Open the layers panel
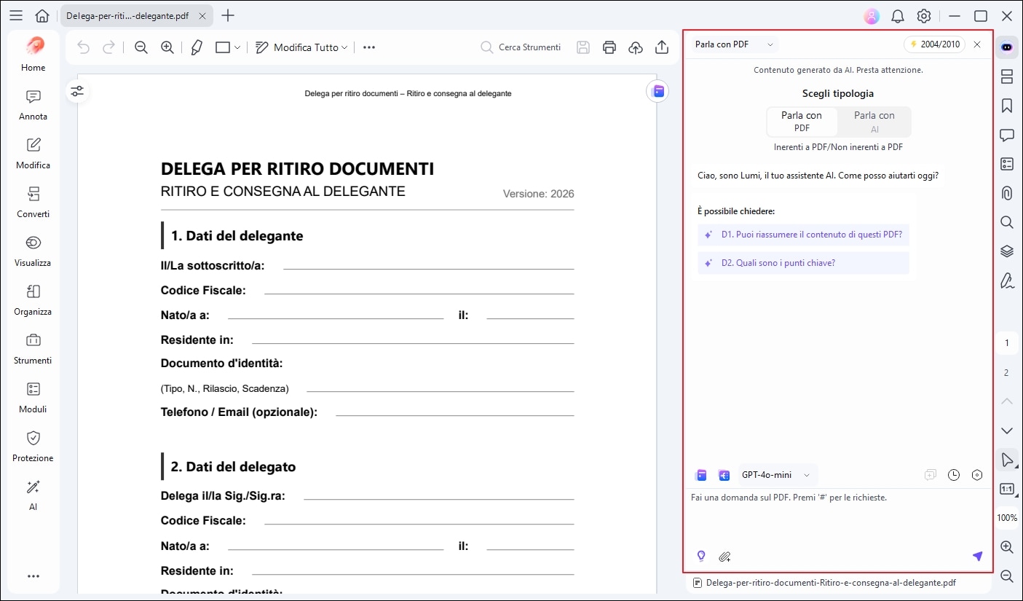 click(1007, 251)
